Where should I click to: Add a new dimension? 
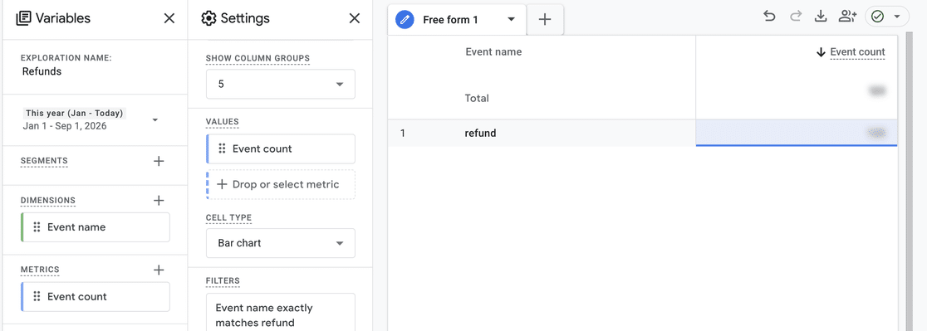click(x=159, y=201)
